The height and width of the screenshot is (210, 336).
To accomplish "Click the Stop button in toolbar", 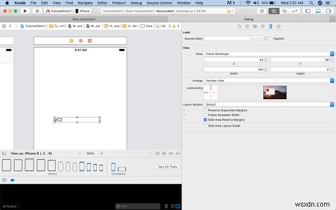I will (x=37, y=11).
